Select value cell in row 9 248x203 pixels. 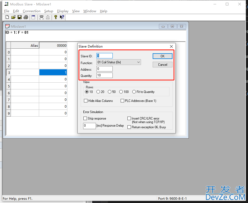tap(53, 113)
